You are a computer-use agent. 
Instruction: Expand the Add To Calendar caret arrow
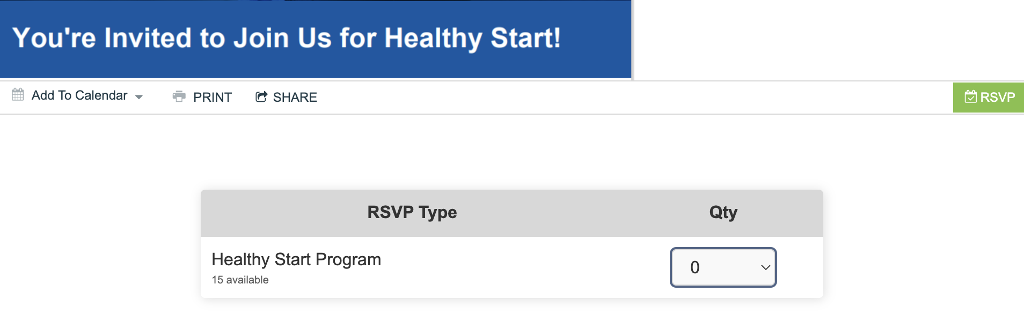tap(139, 97)
